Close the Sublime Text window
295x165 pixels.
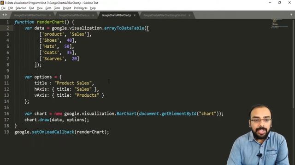pyautogui.click(x=289, y=3)
